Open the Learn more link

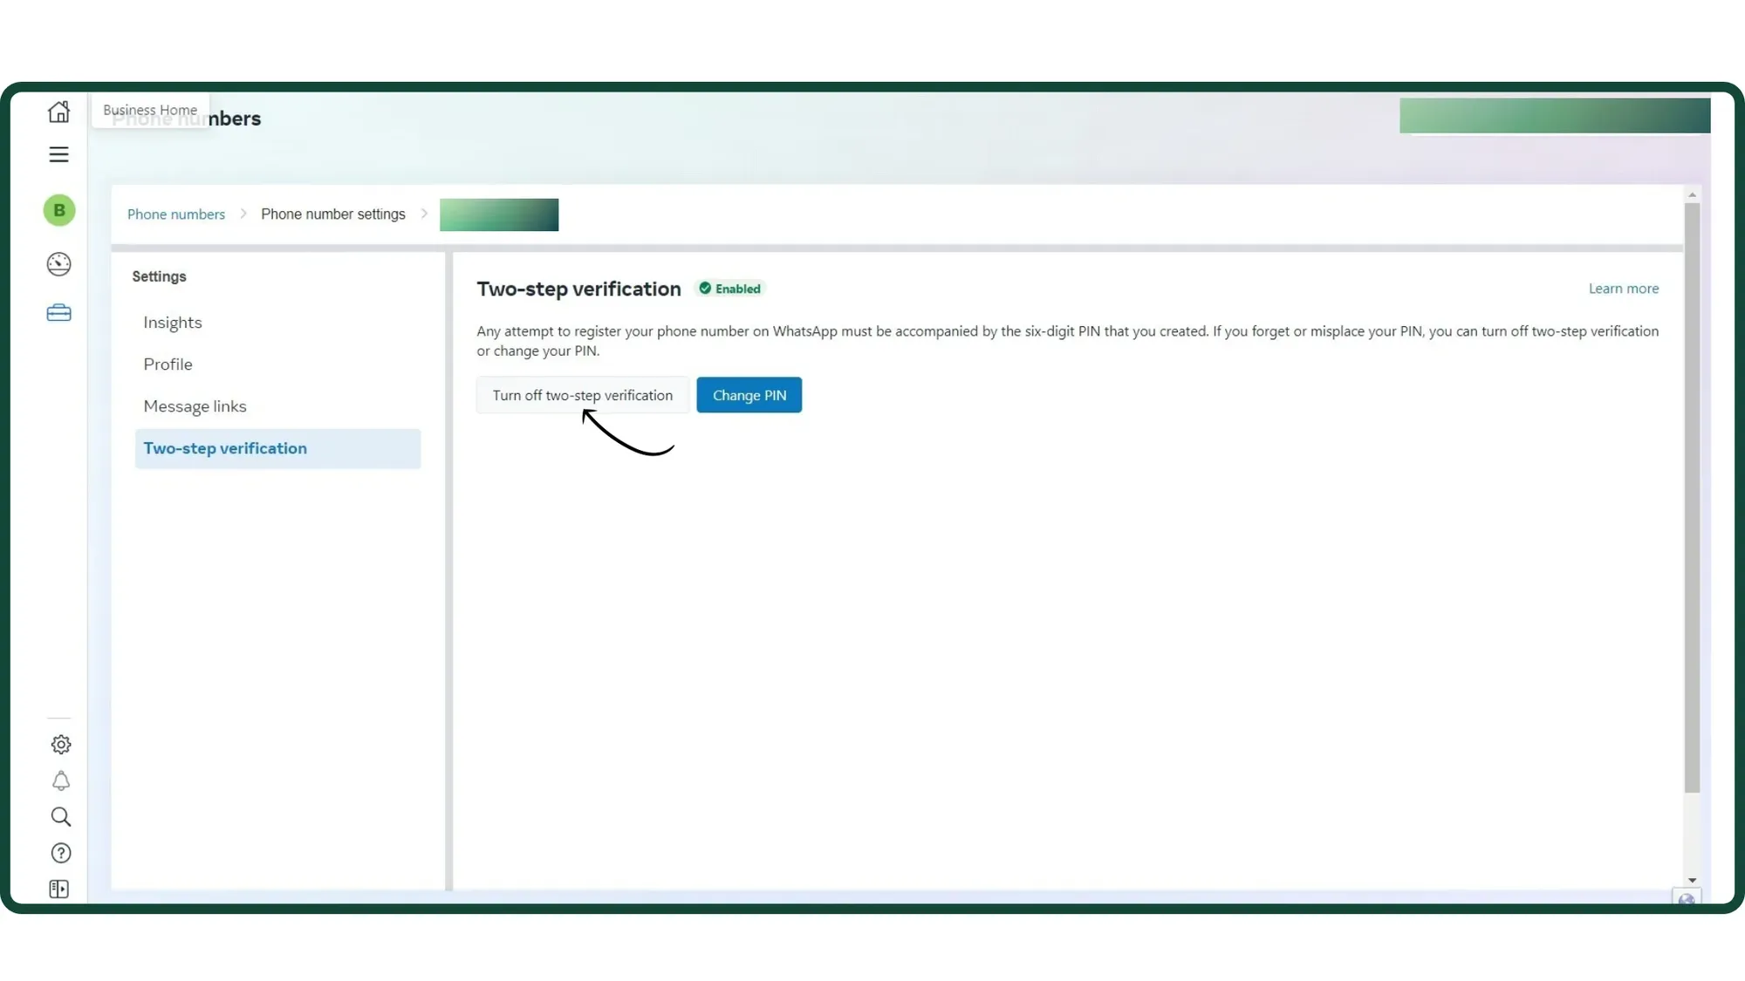[x=1623, y=289]
